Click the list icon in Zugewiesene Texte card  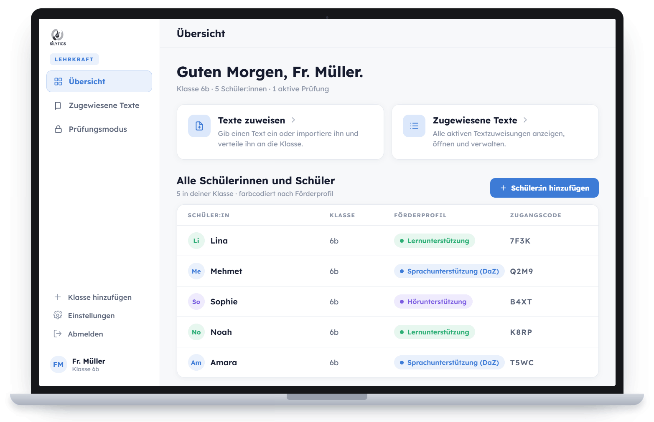pos(414,126)
